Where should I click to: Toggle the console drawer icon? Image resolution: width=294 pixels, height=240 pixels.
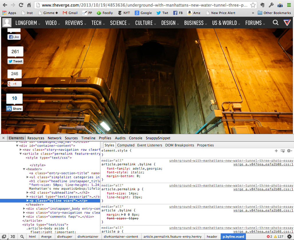pos(13,237)
